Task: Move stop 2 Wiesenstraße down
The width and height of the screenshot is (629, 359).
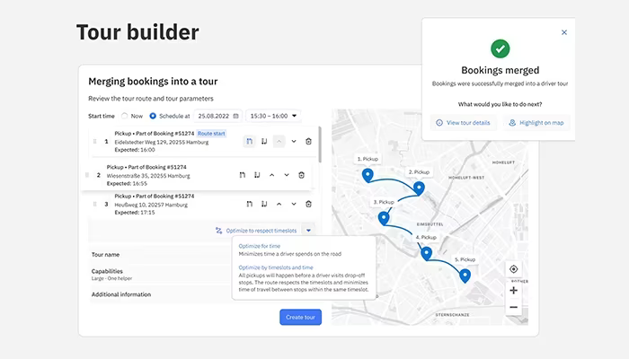Action: (x=287, y=175)
